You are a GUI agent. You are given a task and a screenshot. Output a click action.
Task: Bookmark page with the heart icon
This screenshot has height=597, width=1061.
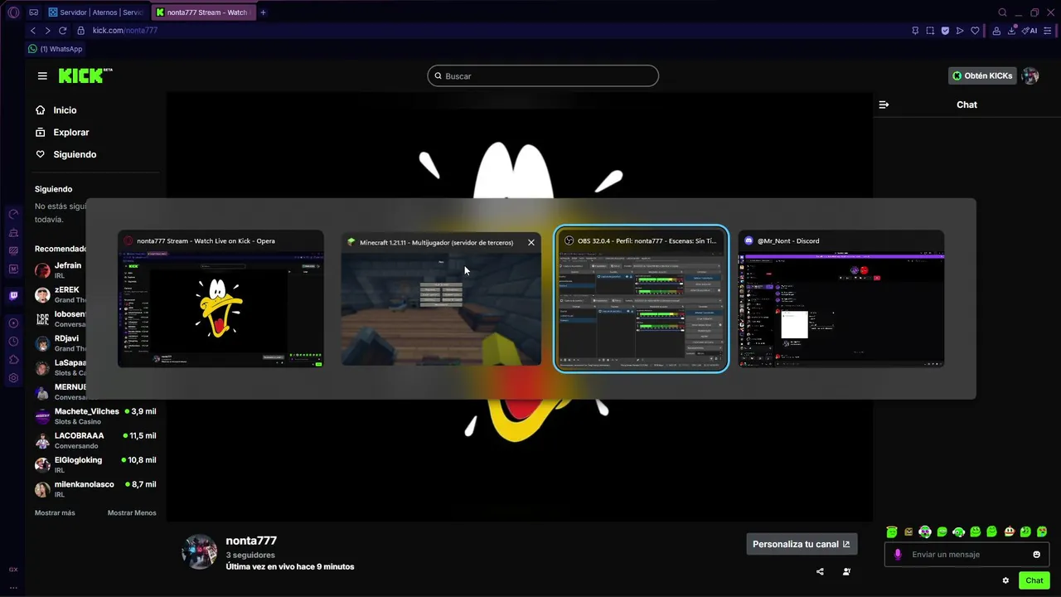(975, 31)
